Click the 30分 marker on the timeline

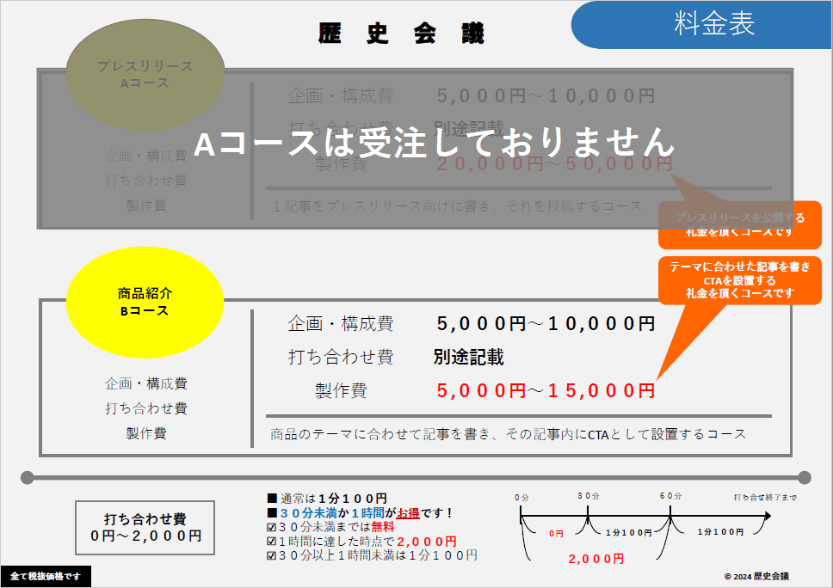[x=587, y=497]
